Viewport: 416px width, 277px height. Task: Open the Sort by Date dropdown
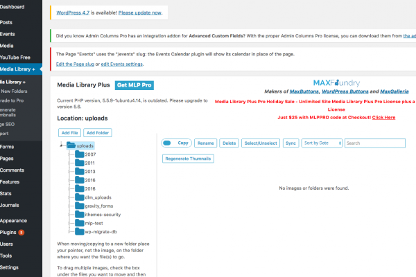click(322, 143)
